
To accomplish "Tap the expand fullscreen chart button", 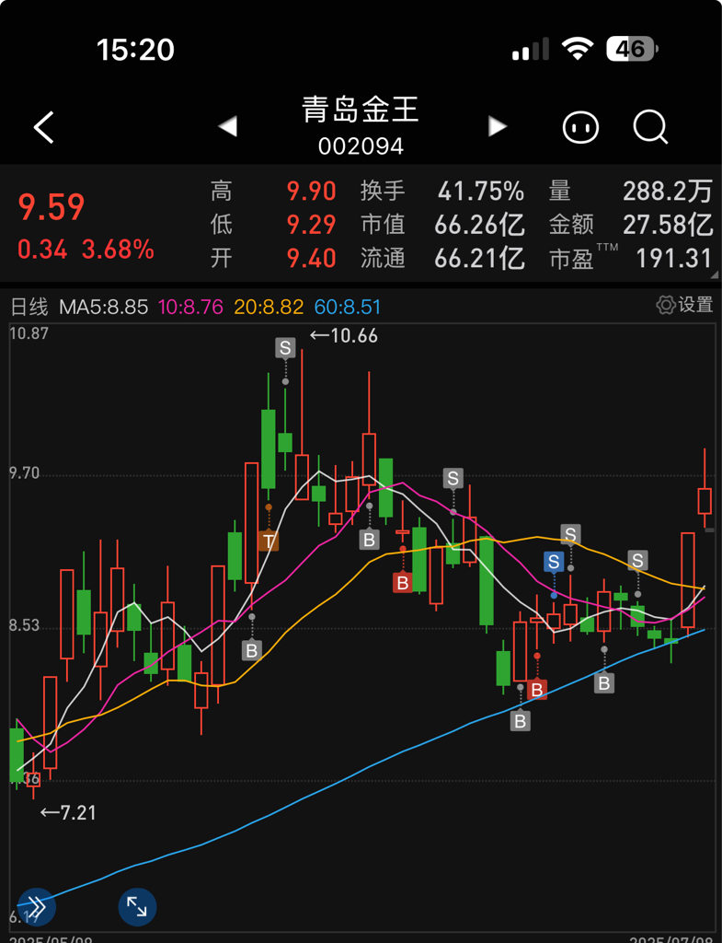I will click(x=138, y=906).
